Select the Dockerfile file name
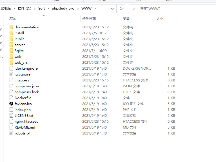This screenshot has height=162, width=216. pos(23,98)
